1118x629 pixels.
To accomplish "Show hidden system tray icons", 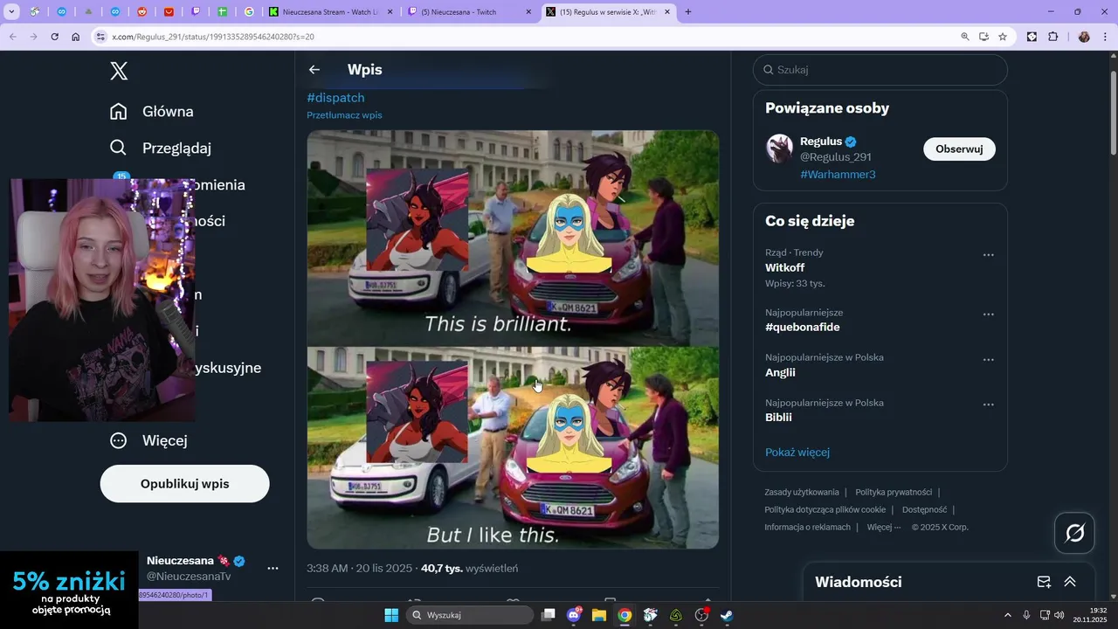I will [1007, 615].
